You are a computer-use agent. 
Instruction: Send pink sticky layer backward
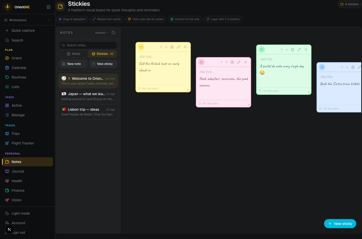227,62
